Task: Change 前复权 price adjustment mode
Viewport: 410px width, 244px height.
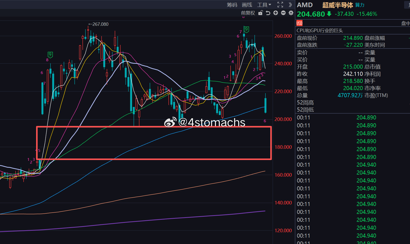Action: point(248,13)
